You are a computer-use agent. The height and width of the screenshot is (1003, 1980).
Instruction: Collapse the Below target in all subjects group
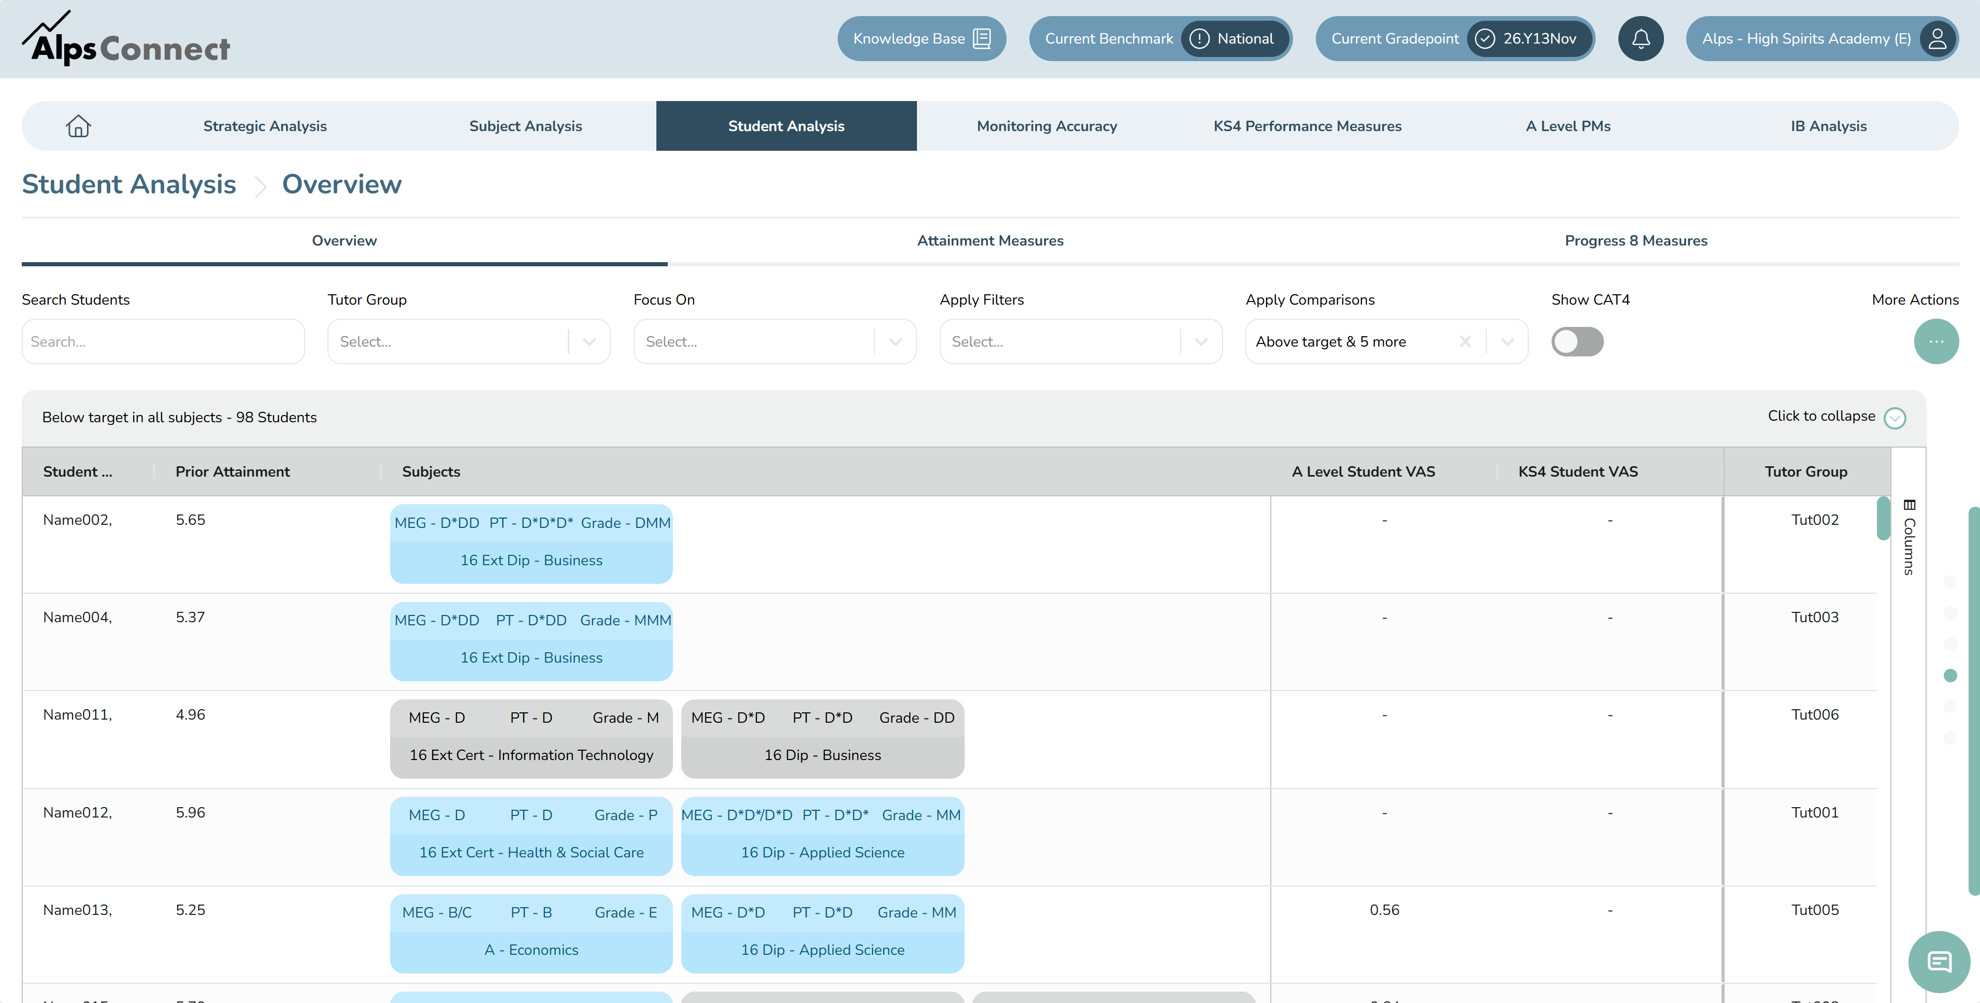974,418
